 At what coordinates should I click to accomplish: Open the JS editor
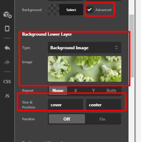pos(7,96)
